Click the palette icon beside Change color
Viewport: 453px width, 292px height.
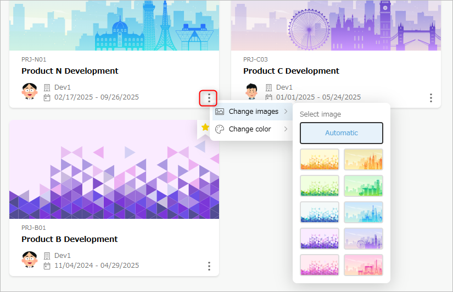[220, 129]
